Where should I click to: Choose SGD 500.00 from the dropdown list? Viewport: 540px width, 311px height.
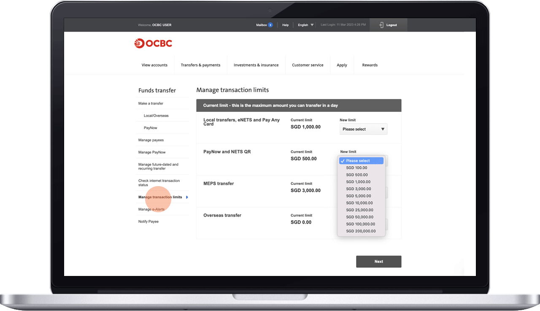click(356, 175)
